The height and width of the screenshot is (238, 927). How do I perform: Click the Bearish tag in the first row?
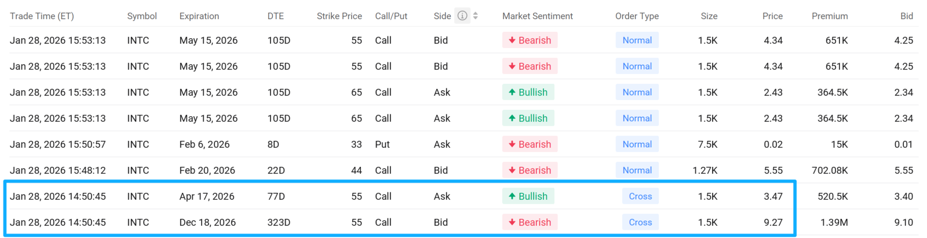530,40
